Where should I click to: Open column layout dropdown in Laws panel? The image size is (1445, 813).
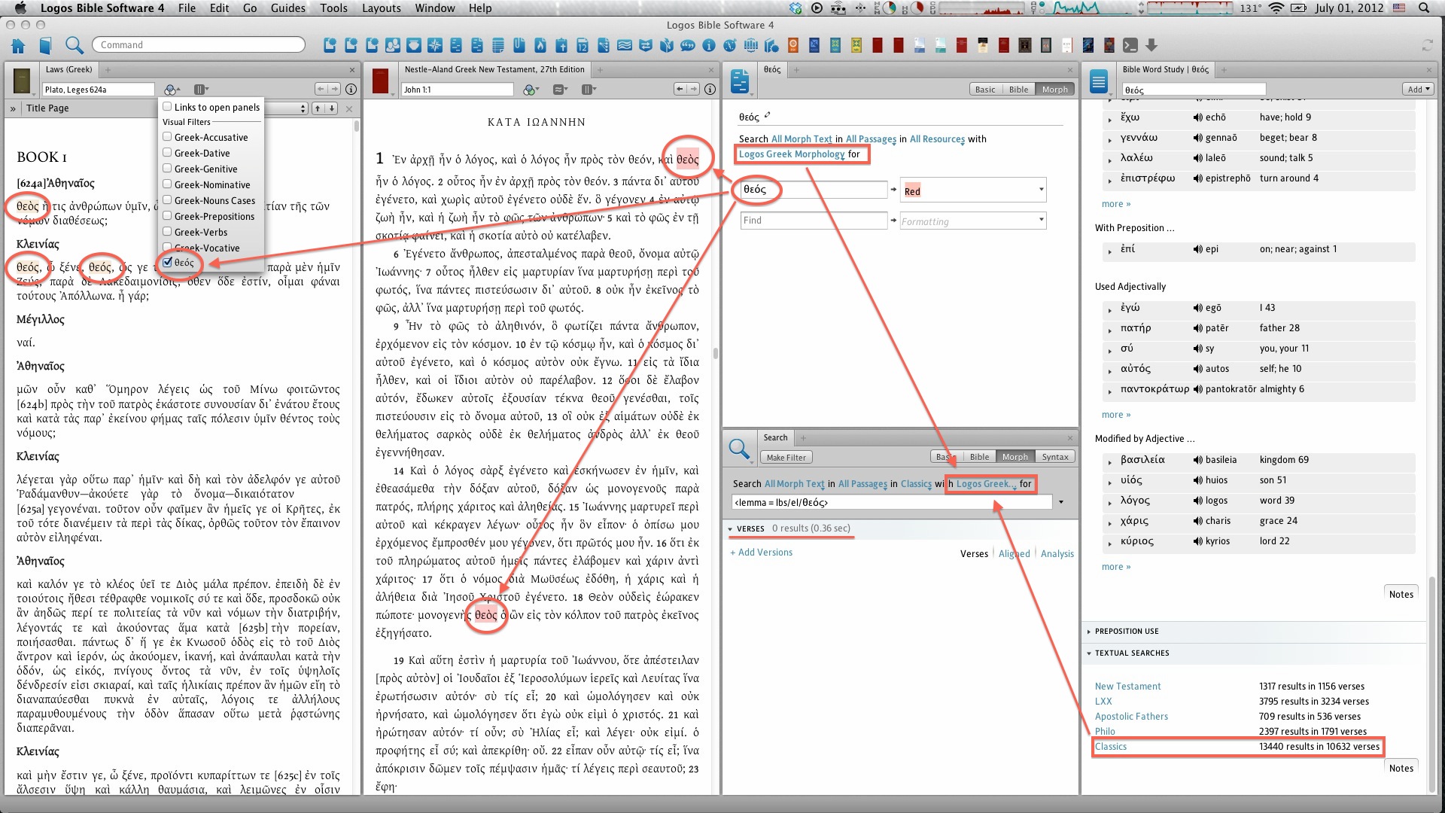pyautogui.click(x=200, y=90)
